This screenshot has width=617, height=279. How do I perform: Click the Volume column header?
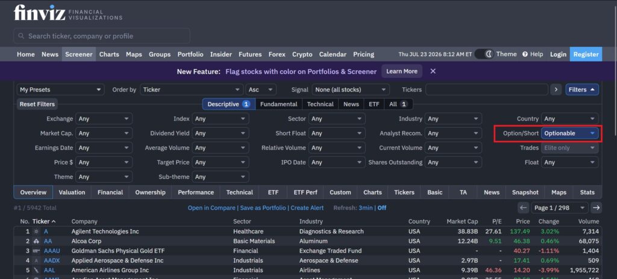588,221
